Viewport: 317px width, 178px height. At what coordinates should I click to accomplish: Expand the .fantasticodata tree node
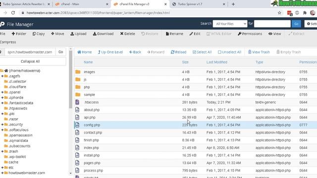(2, 103)
